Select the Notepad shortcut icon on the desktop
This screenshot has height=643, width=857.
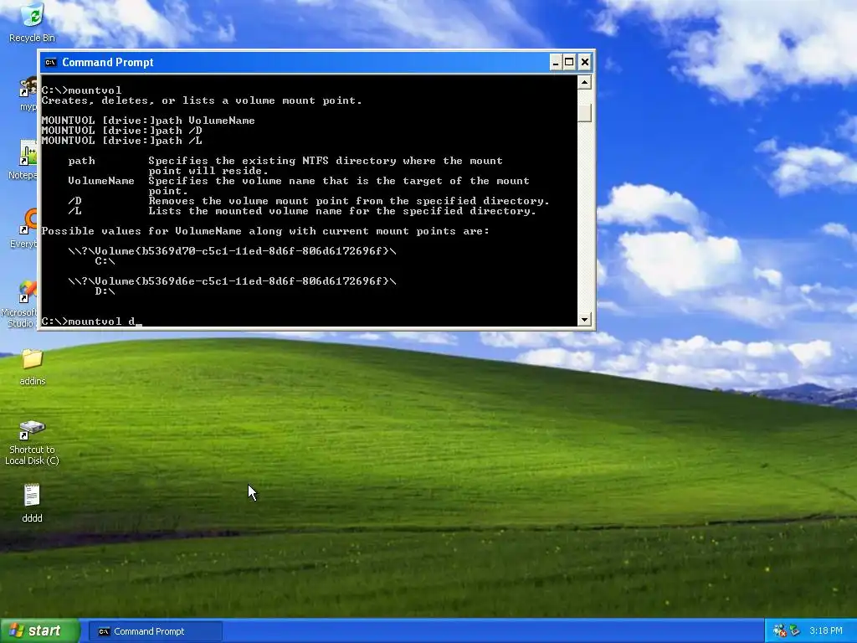[28, 152]
